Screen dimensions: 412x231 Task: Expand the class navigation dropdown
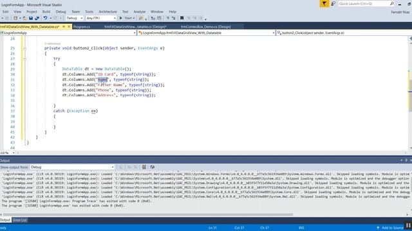pyautogui.click(x=273, y=33)
